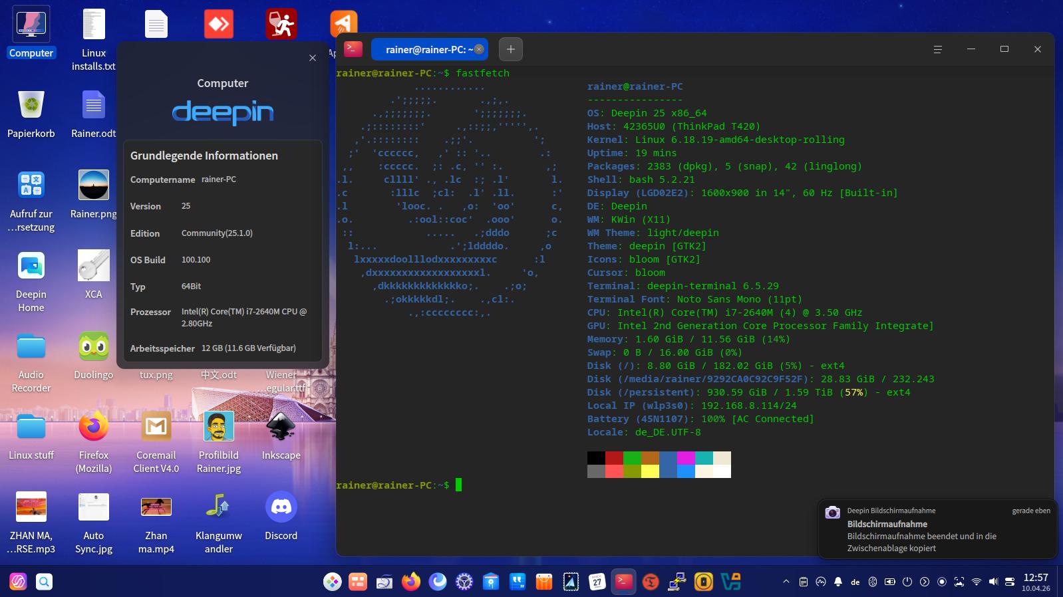
Task: Select the Discord desktop icon
Action: point(281,517)
